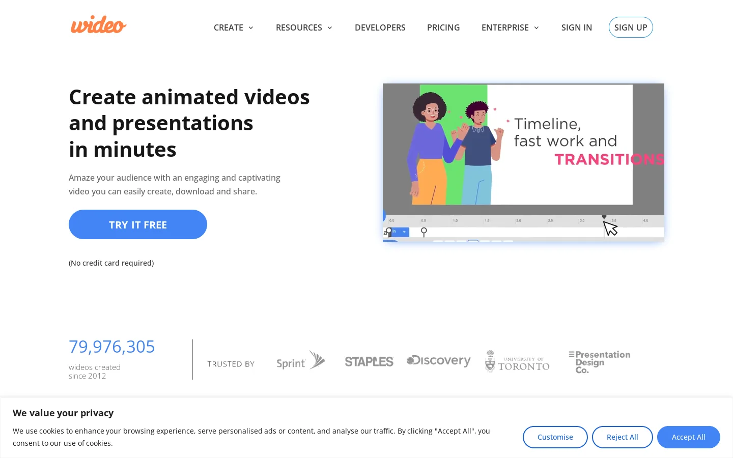The width and height of the screenshot is (733, 458).
Task: Click the SIGN UP button
Action: pos(631,27)
